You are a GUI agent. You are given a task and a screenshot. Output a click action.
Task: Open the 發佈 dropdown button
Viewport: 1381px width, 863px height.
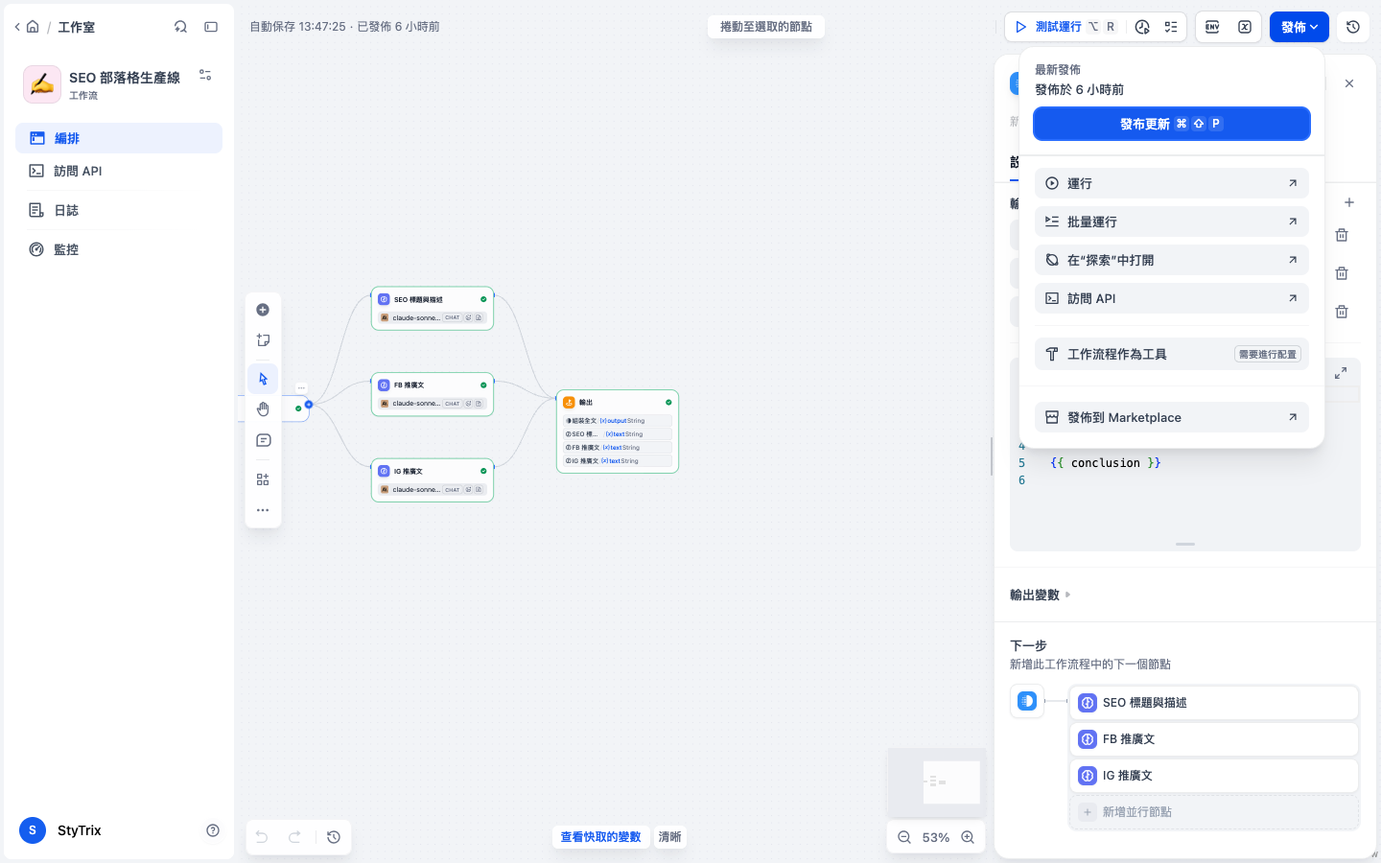[x=1299, y=27]
